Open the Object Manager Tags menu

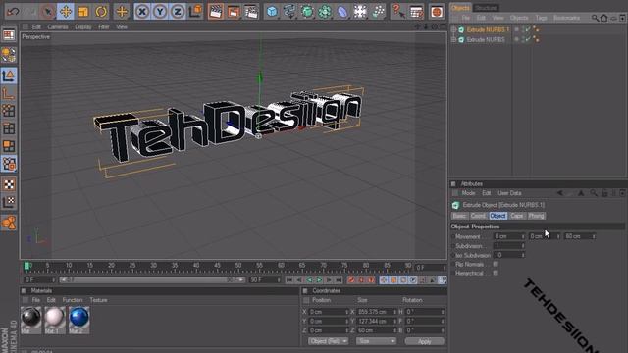[541, 18]
